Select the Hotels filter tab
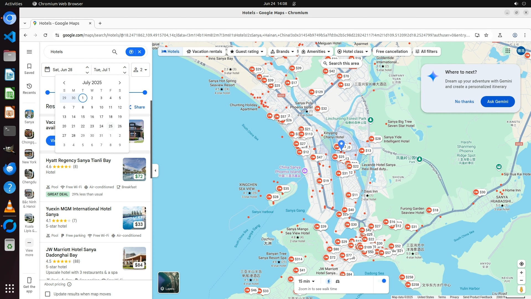 [170, 51]
